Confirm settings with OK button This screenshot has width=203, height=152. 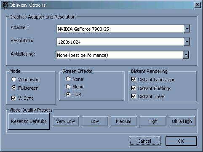[x=181, y=141]
